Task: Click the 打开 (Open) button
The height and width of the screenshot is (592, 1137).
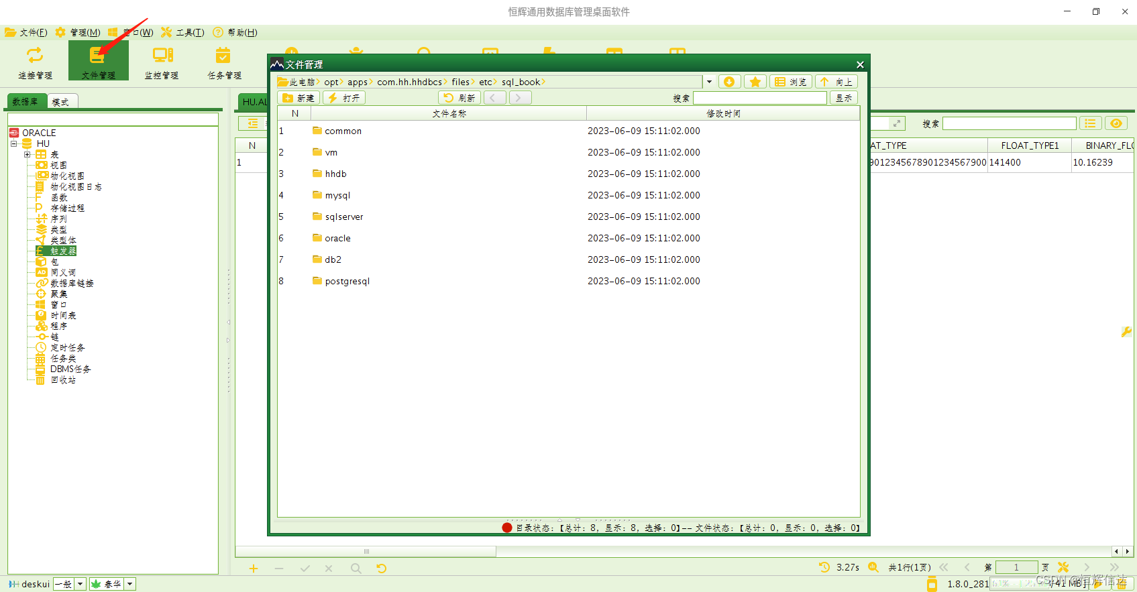Action: point(344,98)
